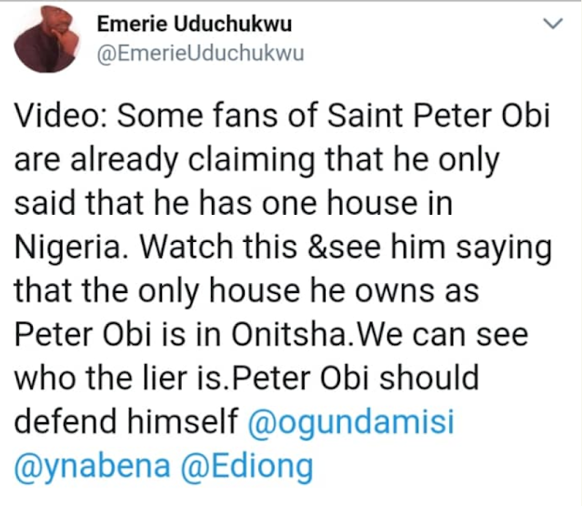
Task: Click "Saint Peter Obi" in the first line
Action: [x=438, y=116]
